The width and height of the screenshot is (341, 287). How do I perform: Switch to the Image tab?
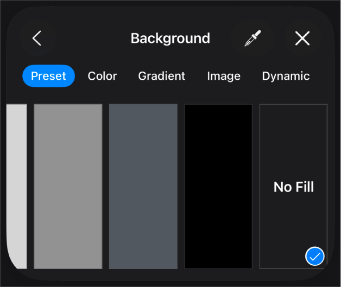click(224, 76)
